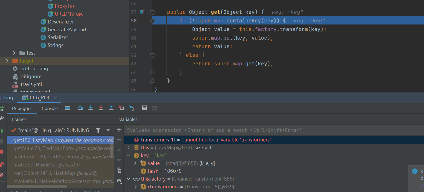Viewport: 424px width, 192px height.
Task: Resume the program with the green play icon
Action: coord(2,131)
